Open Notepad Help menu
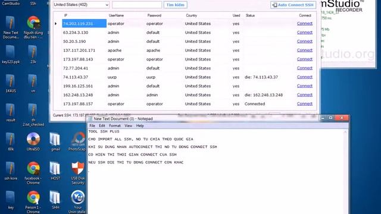This screenshot has width=381, height=214. [x=140, y=125]
